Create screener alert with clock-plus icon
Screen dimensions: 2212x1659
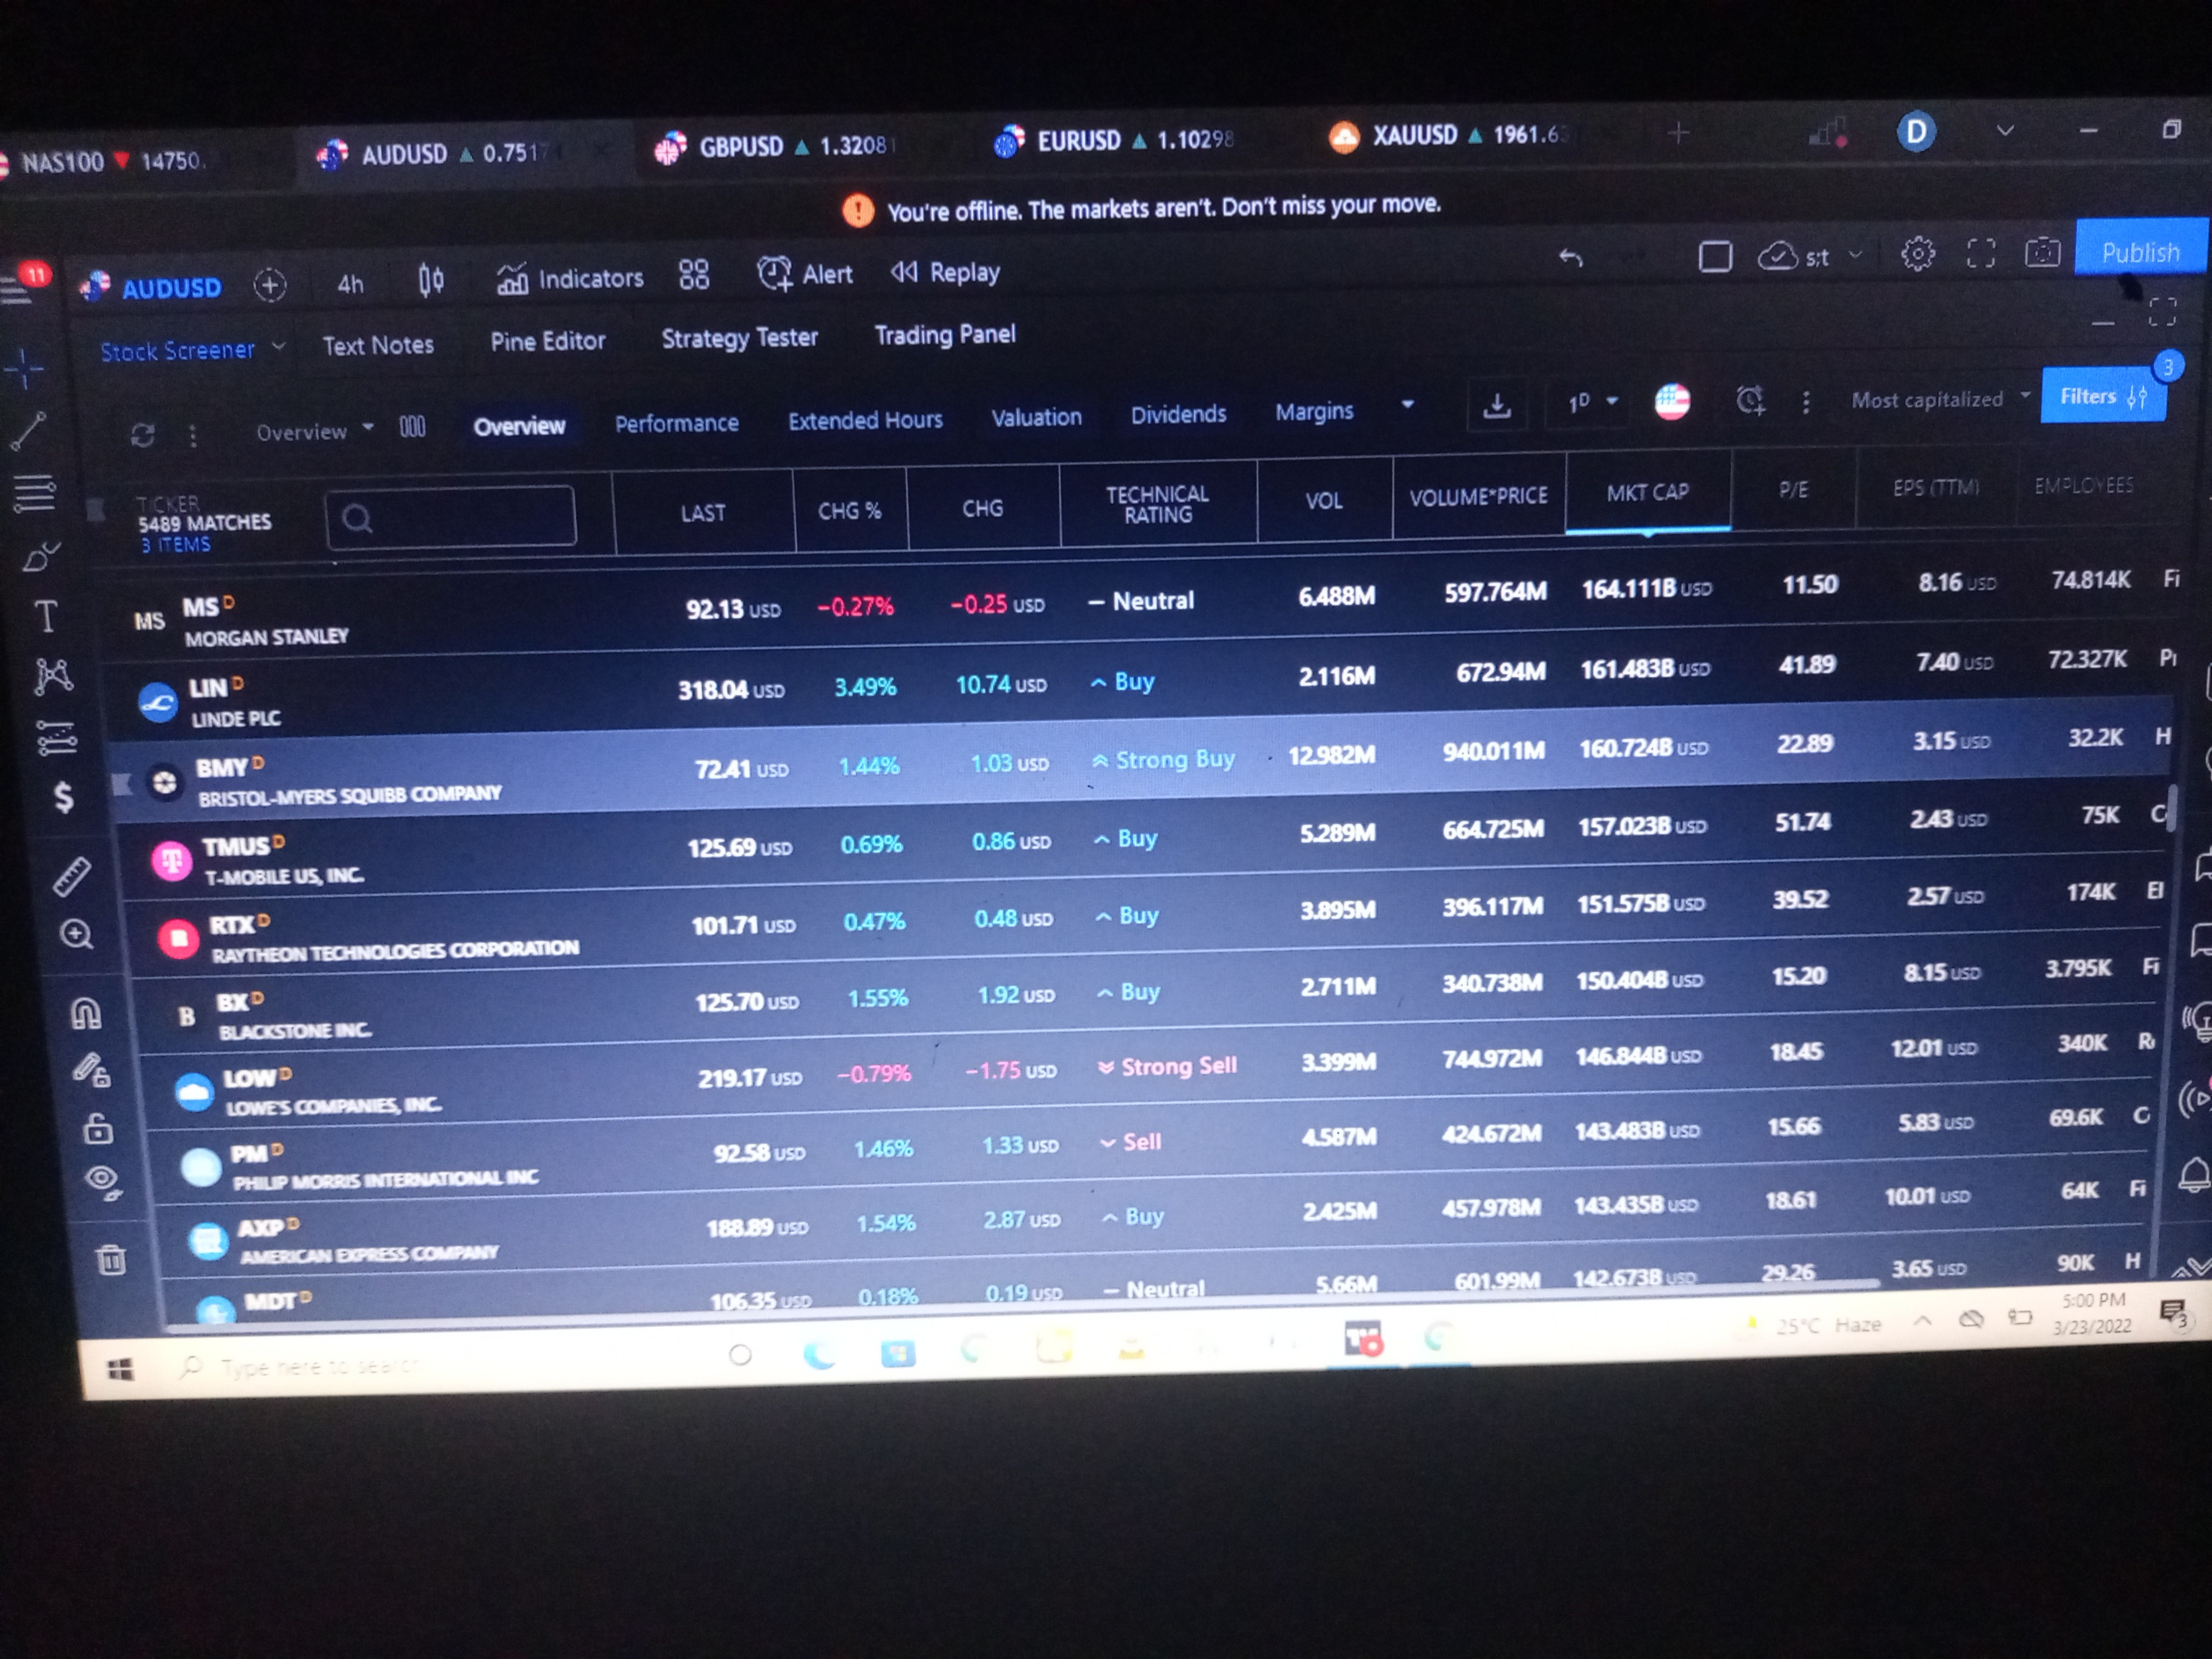pyautogui.click(x=1750, y=401)
